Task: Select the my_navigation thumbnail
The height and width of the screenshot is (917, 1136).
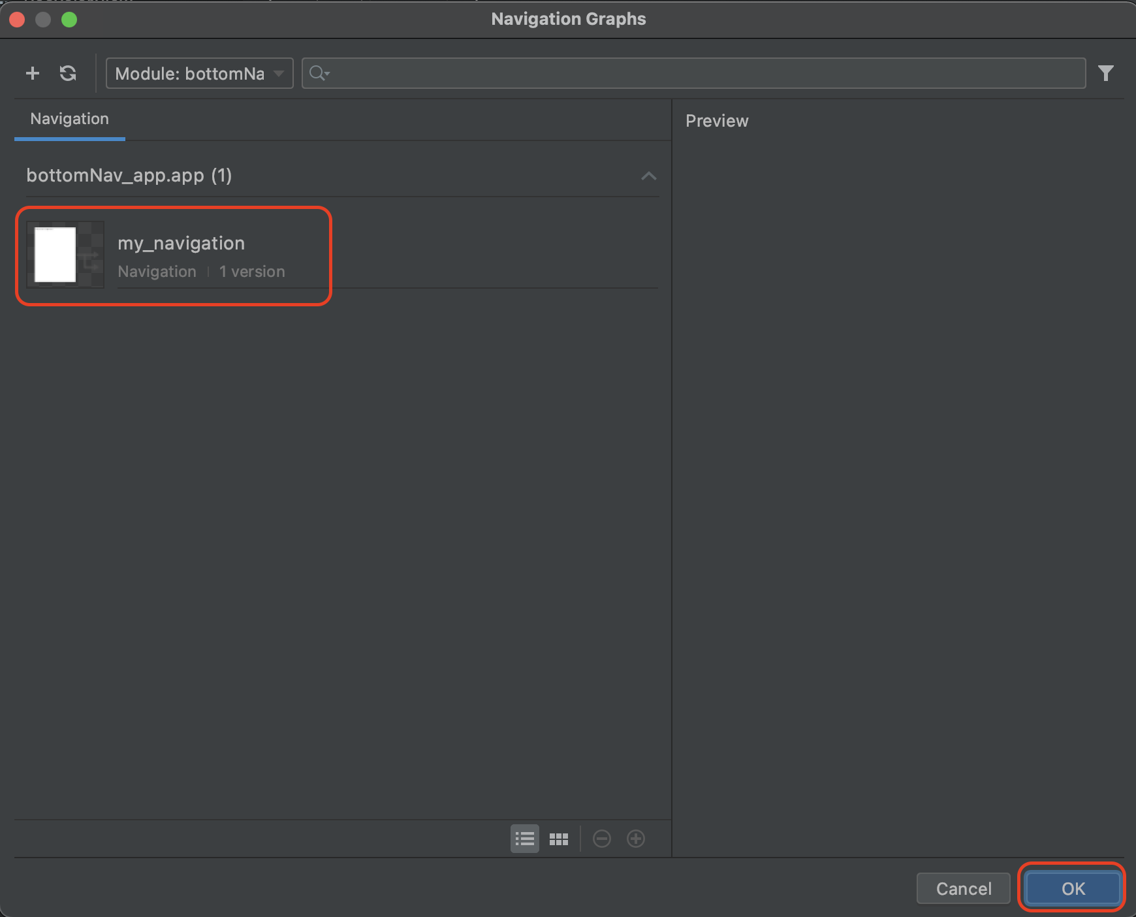Action: point(65,255)
